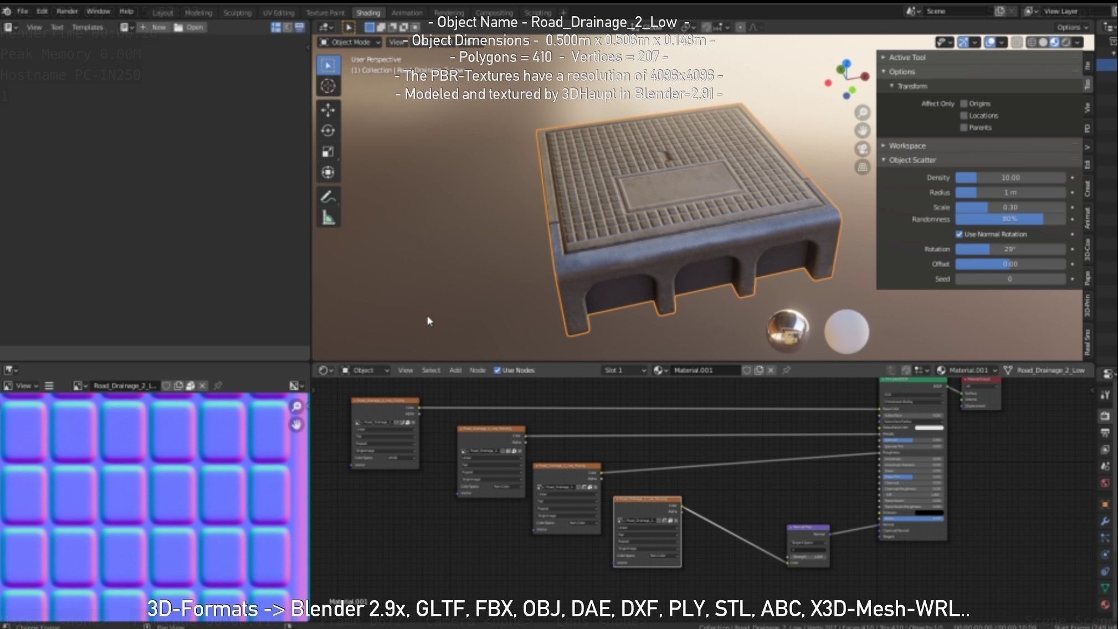Click the viewport pan hand icon
1118x629 pixels.
point(863,131)
